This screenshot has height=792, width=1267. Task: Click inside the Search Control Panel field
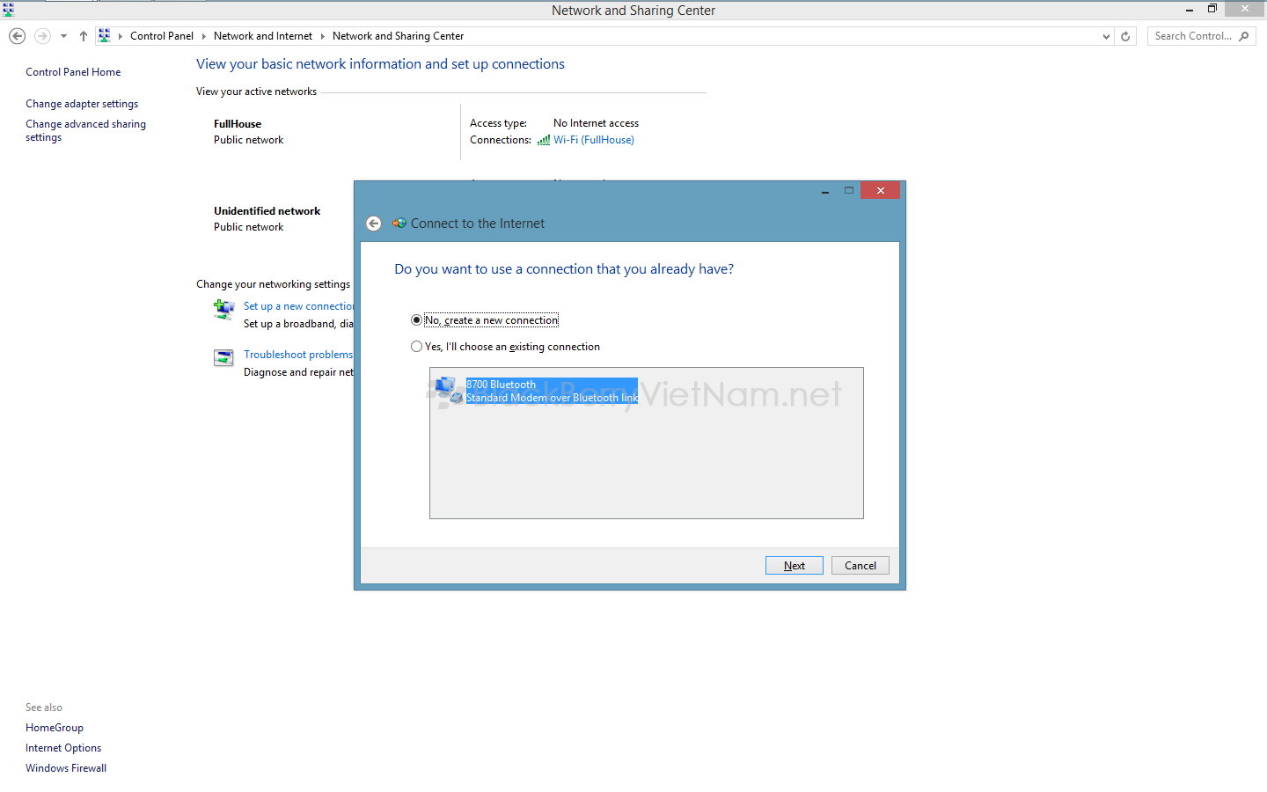[x=1192, y=36]
